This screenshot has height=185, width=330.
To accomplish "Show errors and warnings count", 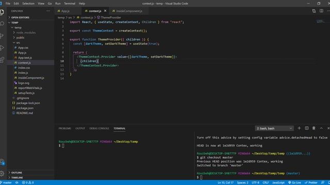I will point(28,183).
